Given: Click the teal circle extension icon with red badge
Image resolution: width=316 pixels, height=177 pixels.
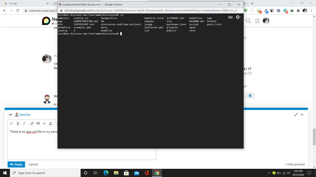Looking at the screenshot, I should coord(285,11).
